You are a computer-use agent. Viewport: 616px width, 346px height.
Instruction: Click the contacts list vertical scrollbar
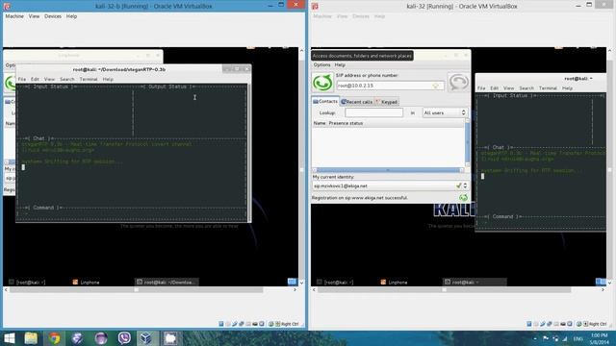[x=467, y=142]
